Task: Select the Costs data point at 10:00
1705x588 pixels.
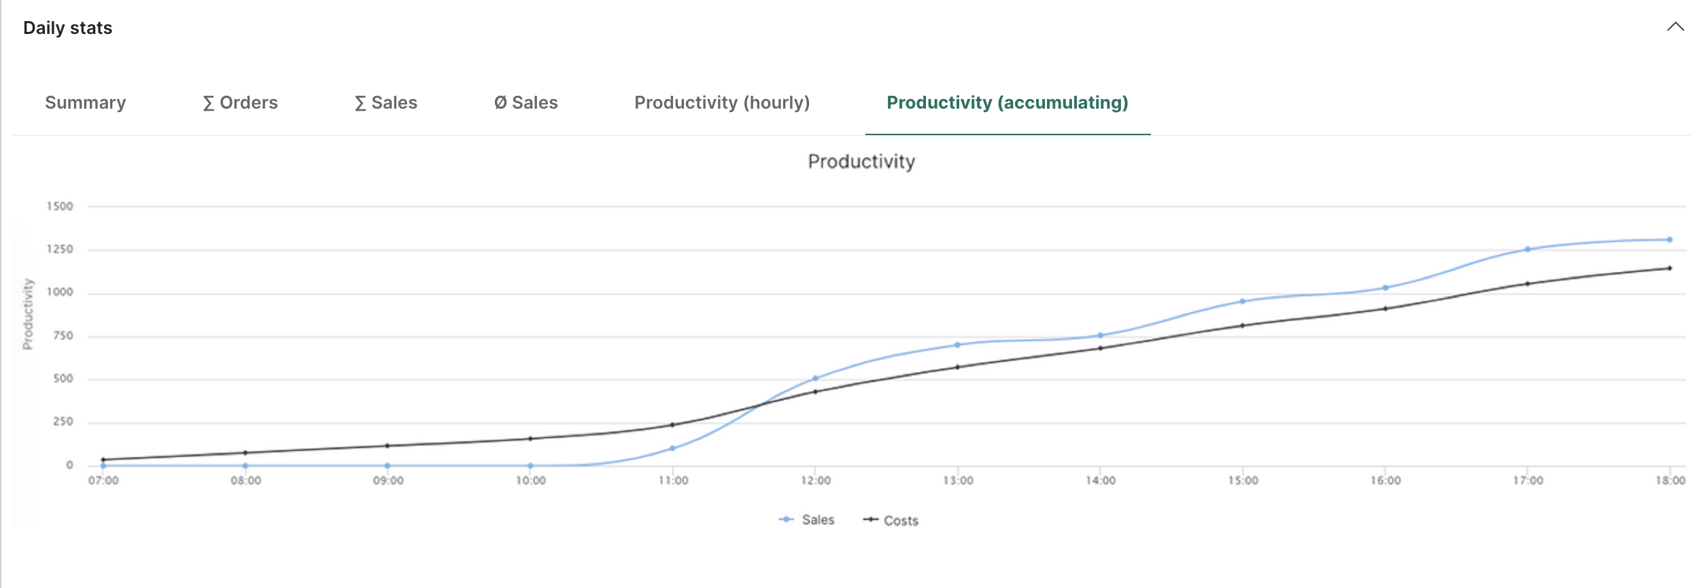Action: 530,439
